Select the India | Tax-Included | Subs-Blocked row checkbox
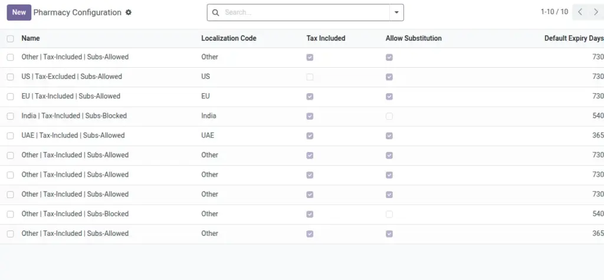 tap(11, 116)
